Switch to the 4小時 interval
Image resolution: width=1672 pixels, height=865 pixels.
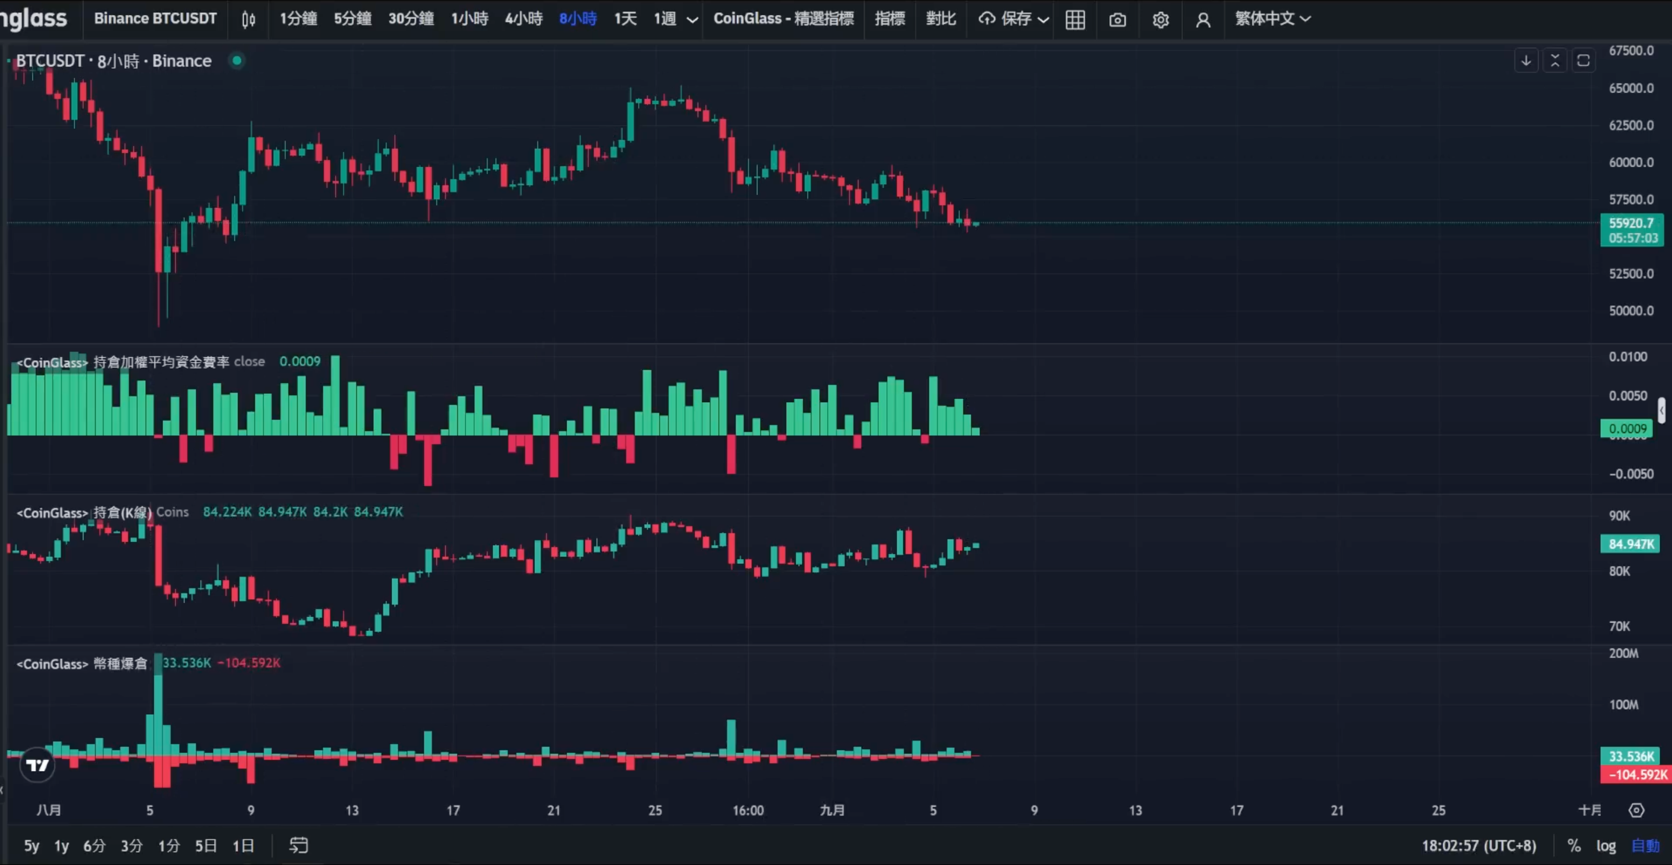pyautogui.click(x=524, y=19)
